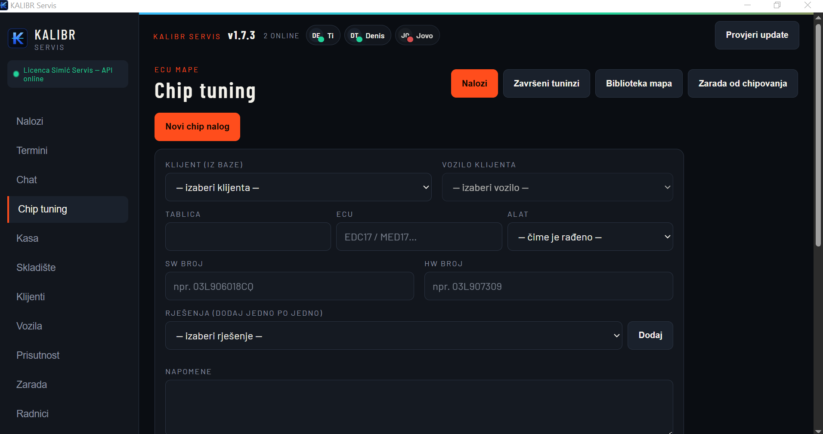This screenshot has height=434, width=823.
Task: Click the Provjeri update button
Action: (x=757, y=35)
